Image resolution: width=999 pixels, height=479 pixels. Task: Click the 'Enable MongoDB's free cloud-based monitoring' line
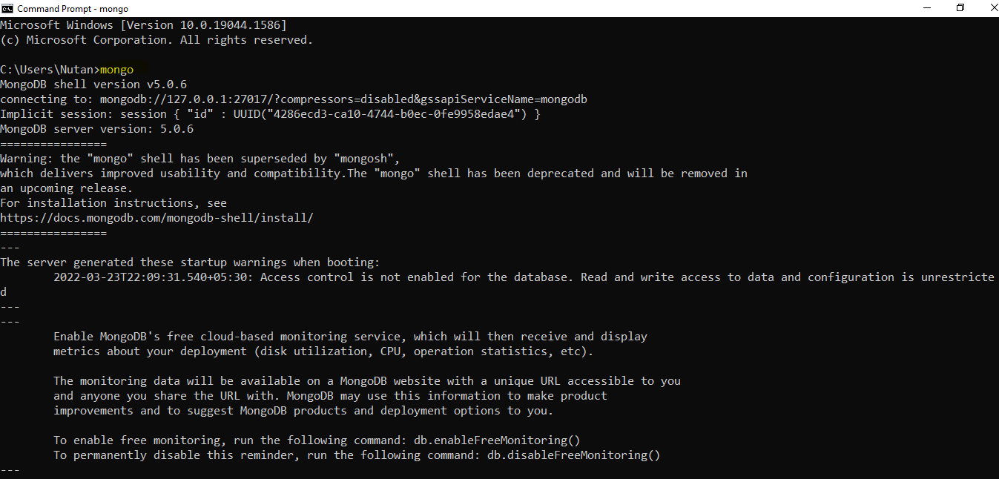[x=350, y=337]
